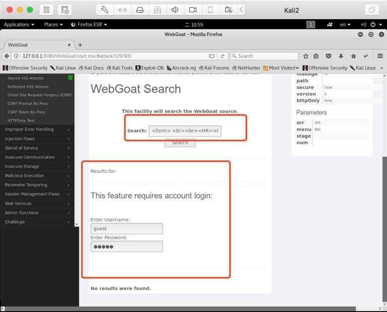Reload the WebGoat page

[223, 56]
